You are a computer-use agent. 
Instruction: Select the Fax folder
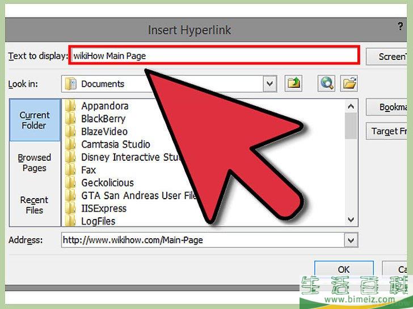point(81,170)
